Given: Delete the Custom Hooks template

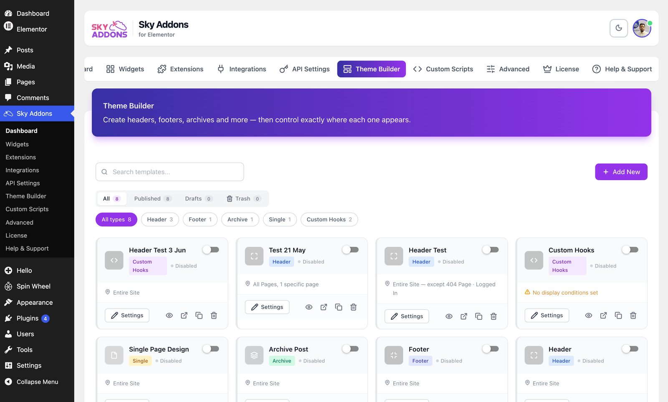Looking at the screenshot, I should coord(633,316).
